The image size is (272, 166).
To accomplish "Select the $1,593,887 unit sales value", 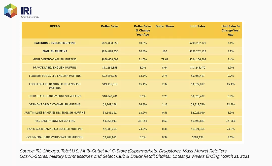I will pos(198,121).
